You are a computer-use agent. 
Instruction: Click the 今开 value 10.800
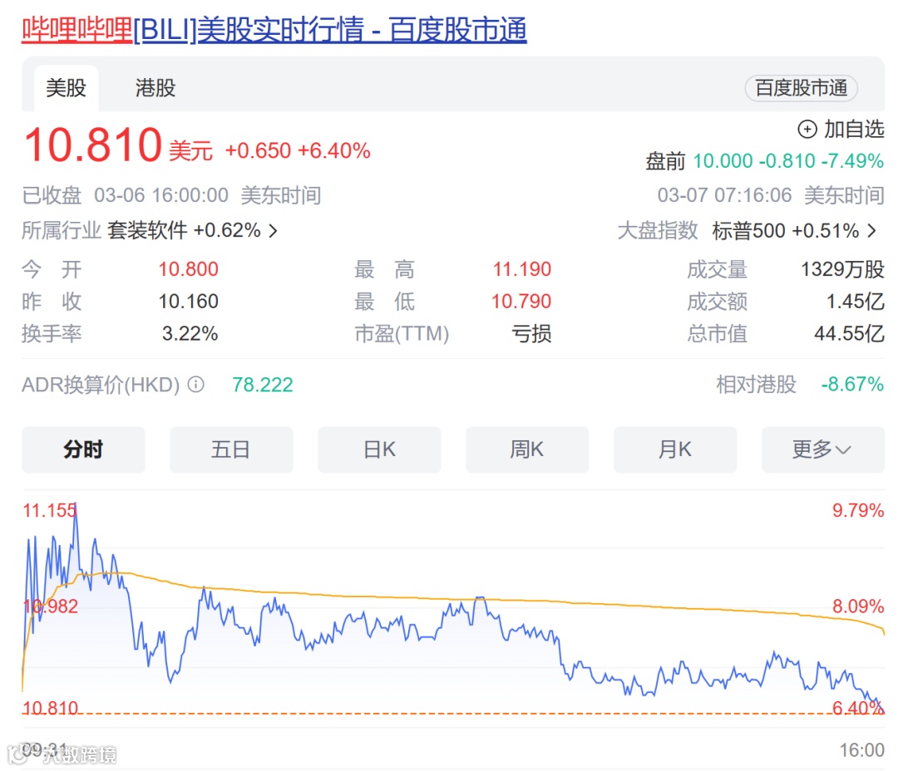coord(189,269)
